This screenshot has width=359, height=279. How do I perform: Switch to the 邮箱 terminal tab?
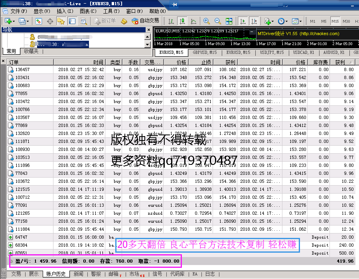[x=114, y=274]
